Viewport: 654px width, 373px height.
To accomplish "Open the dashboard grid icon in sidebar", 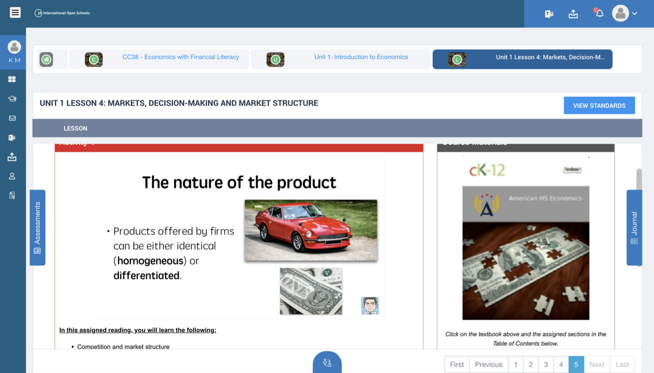I will pos(12,79).
